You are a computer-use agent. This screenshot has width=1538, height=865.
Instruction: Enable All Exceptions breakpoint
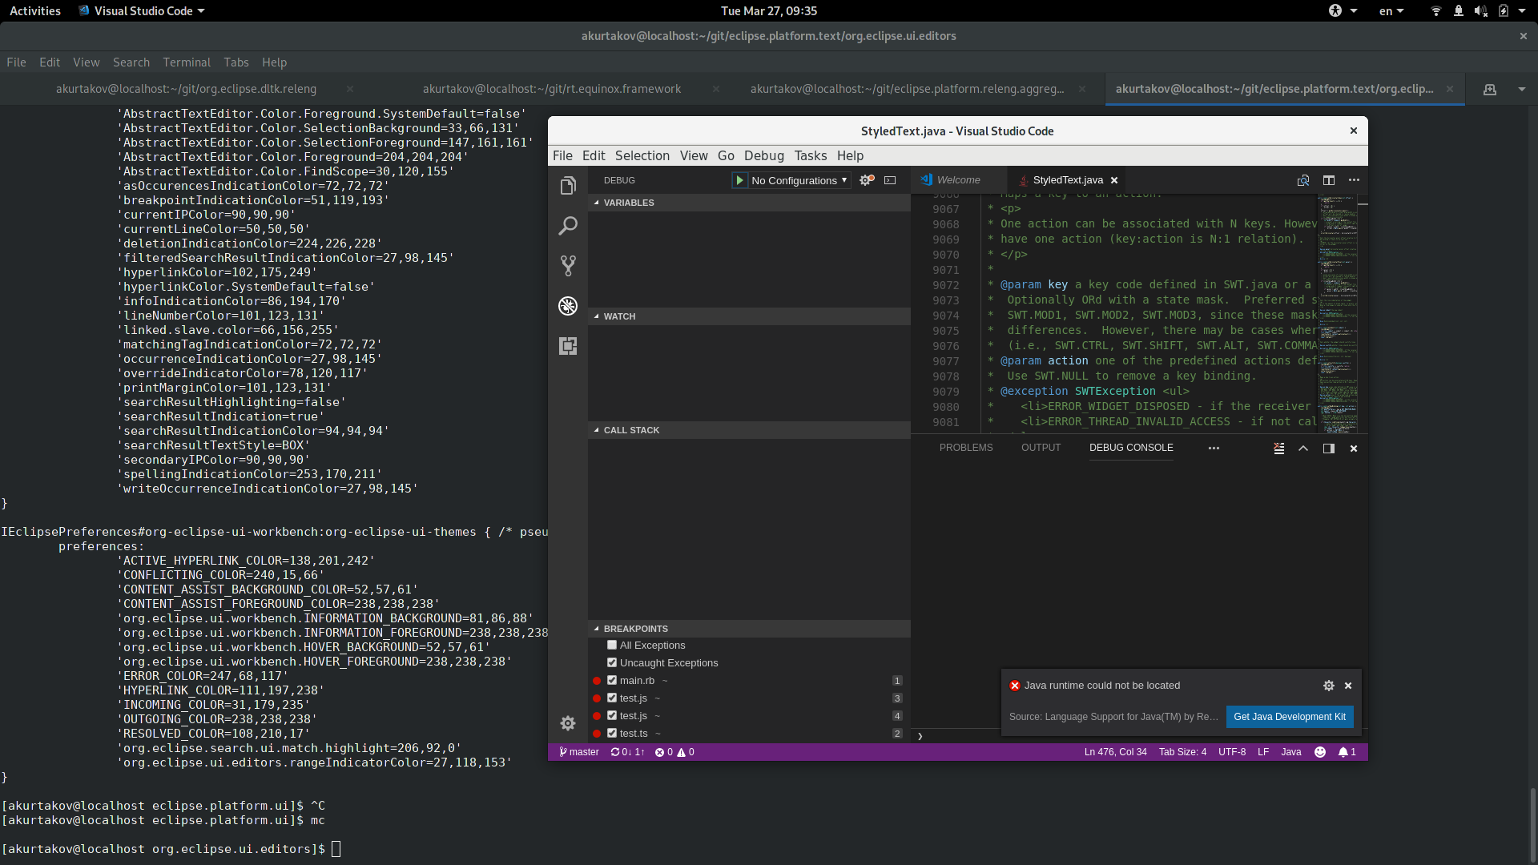(x=612, y=645)
